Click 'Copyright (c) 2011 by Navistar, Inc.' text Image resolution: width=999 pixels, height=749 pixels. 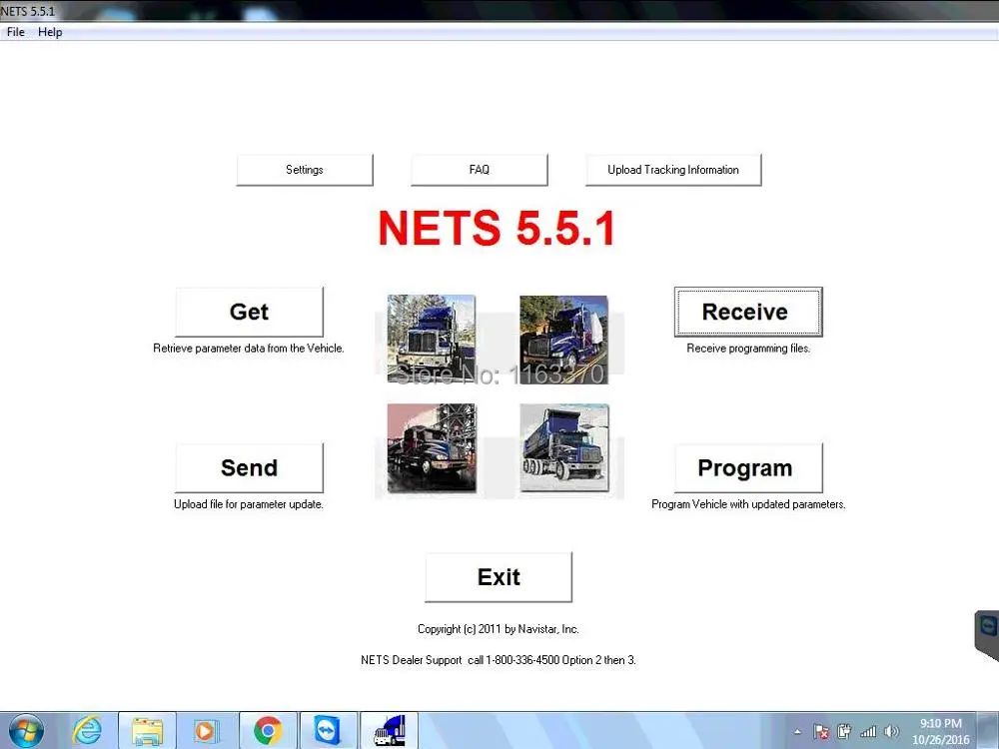pos(499,628)
